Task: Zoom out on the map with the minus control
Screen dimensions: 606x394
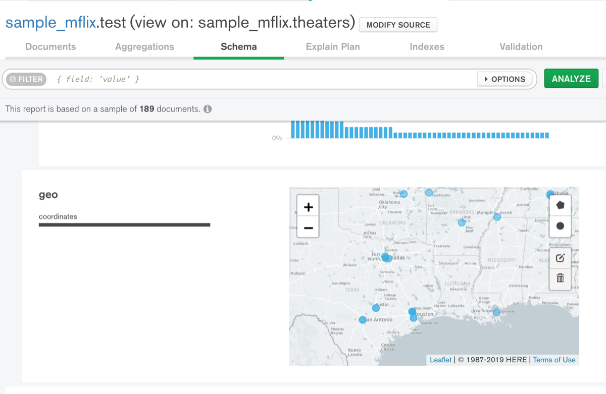Action: 308,228
